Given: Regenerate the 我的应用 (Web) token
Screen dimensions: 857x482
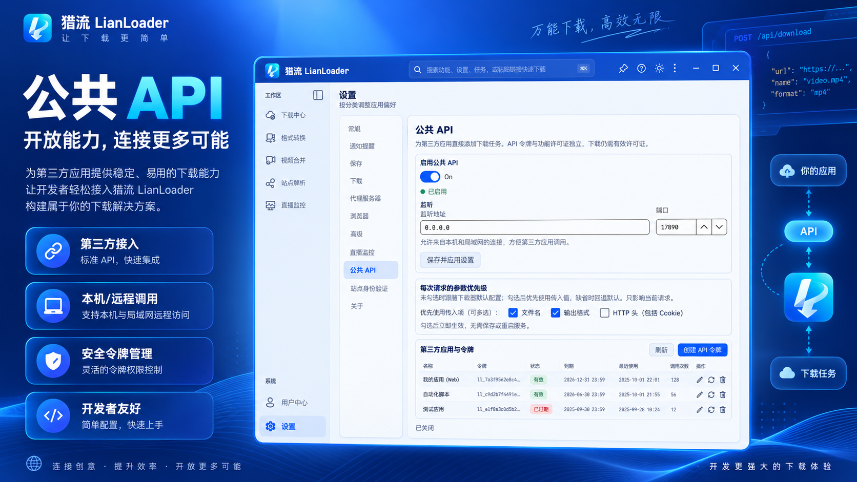Looking at the screenshot, I should coord(711,380).
